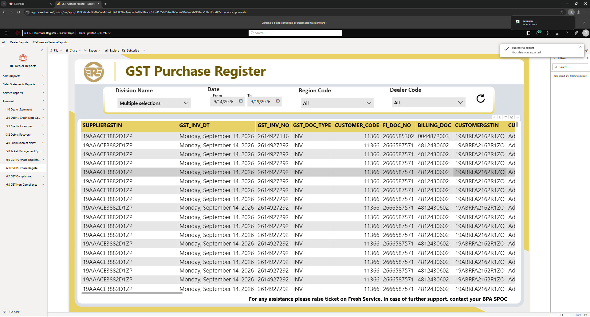
Task: Click Go back link
Action: (x=12, y=312)
